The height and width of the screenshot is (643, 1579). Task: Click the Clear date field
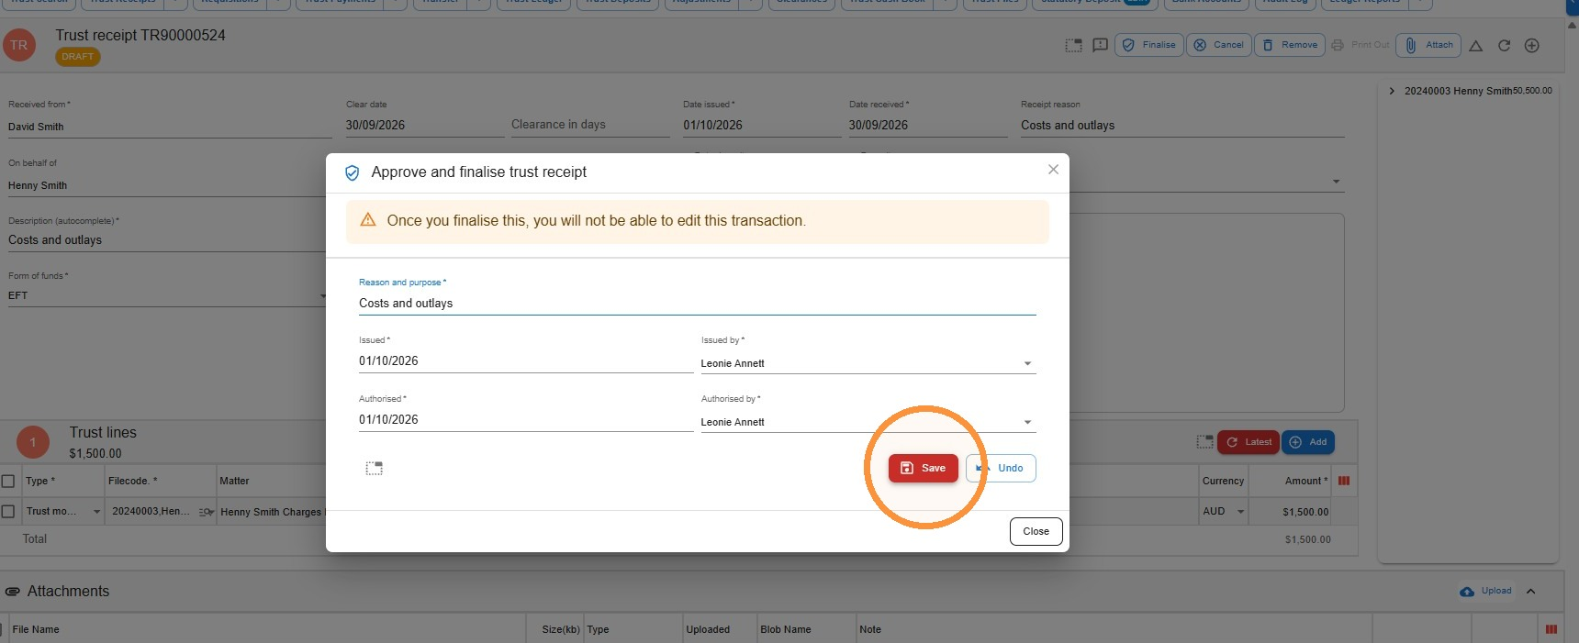[425, 125]
